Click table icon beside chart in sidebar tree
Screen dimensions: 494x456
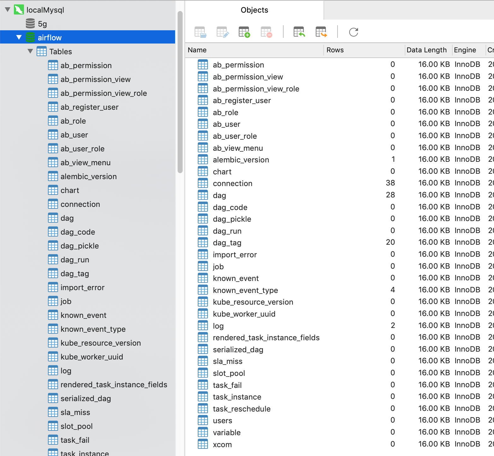click(x=53, y=190)
